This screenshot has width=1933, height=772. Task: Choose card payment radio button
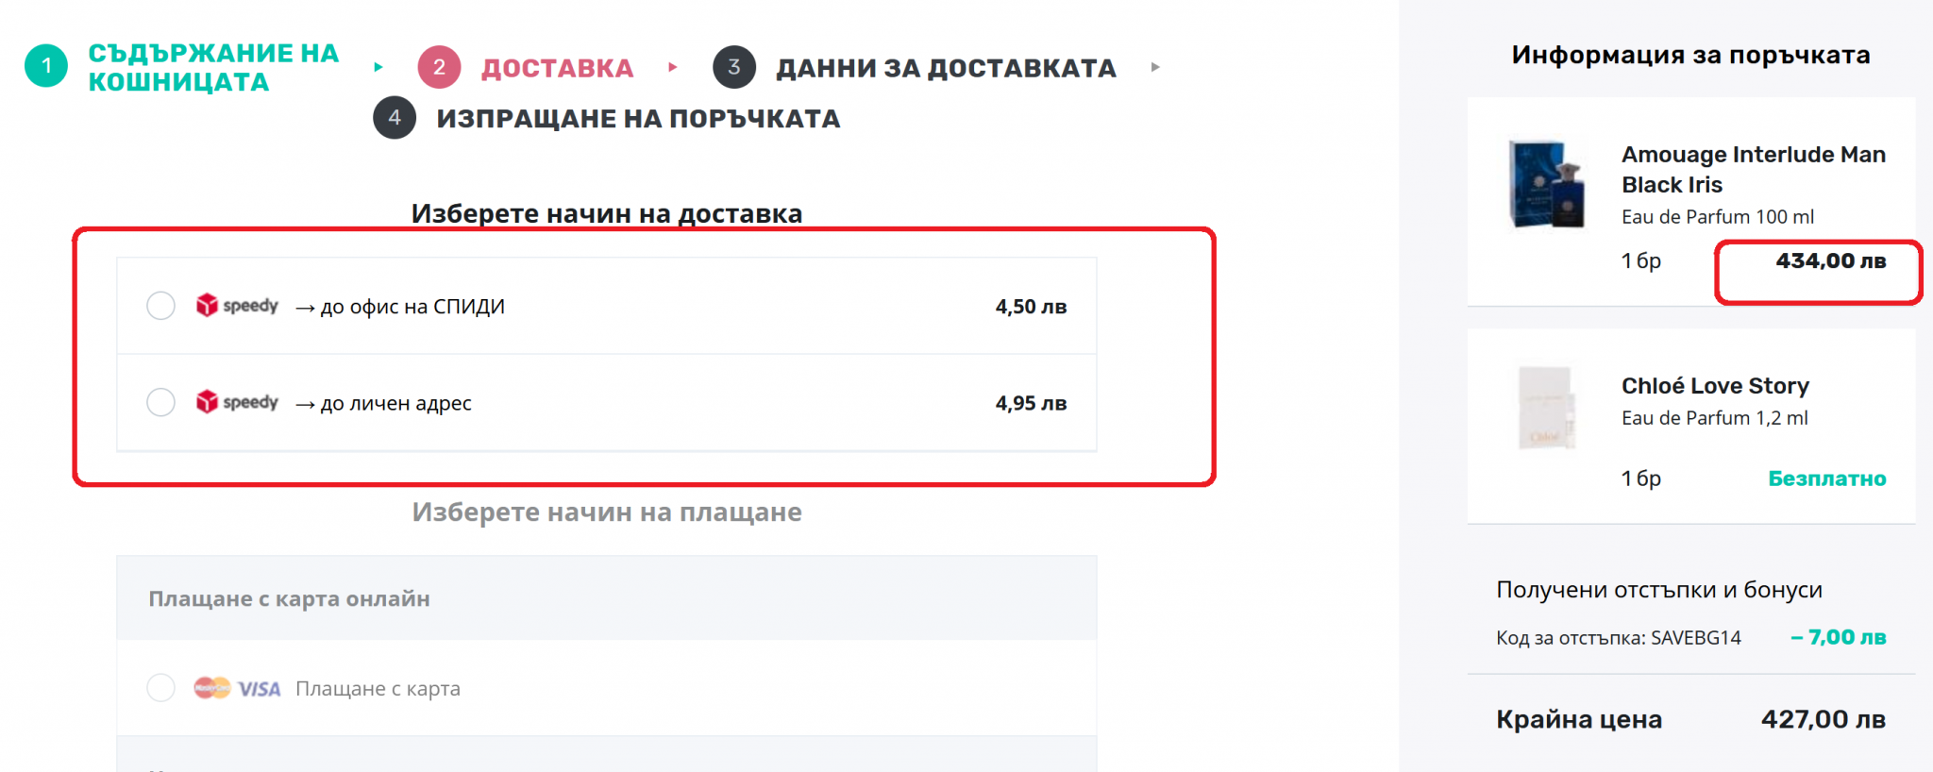coord(161,688)
